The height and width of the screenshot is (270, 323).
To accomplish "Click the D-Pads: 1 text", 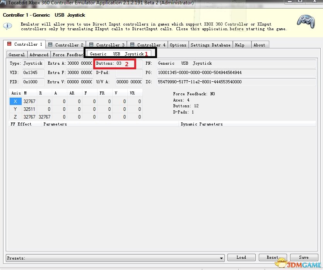I will pyautogui.click(x=183, y=112).
